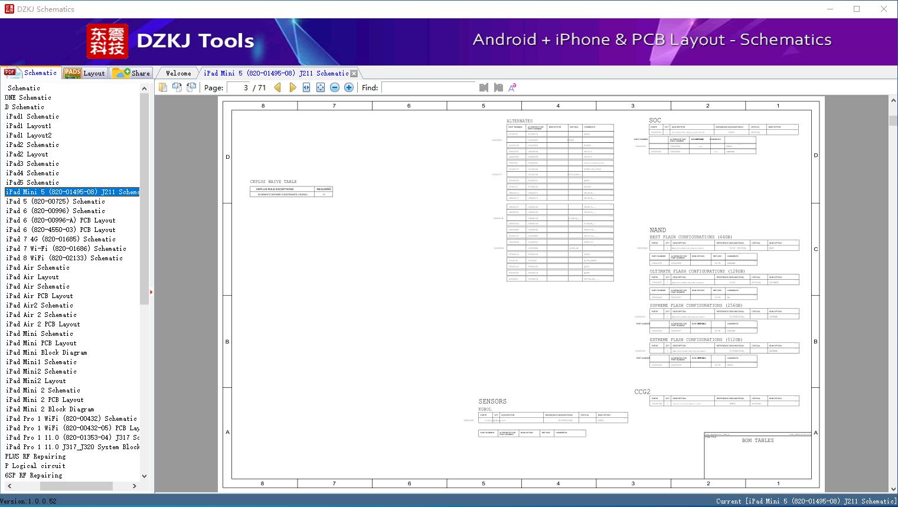
Task: Go to the next page arrow
Action: click(x=292, y=87)
